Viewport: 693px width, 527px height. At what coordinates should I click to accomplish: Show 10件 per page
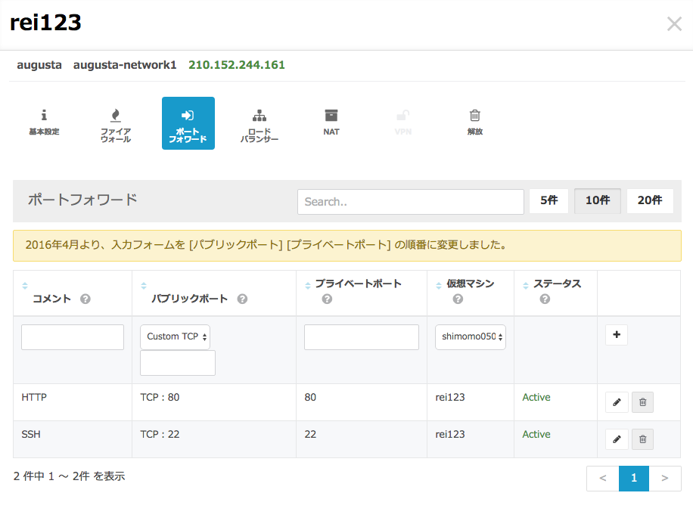coord(598,200)
